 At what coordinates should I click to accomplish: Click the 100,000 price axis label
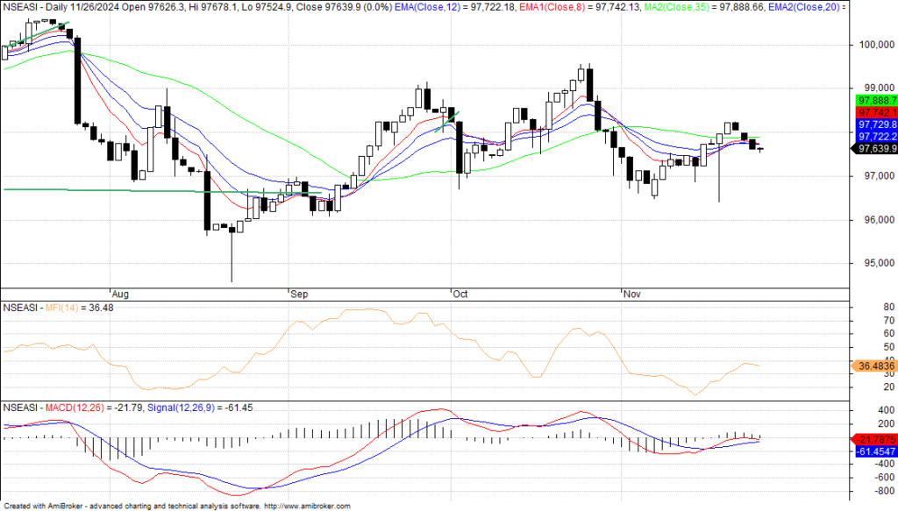coord(873,44)
